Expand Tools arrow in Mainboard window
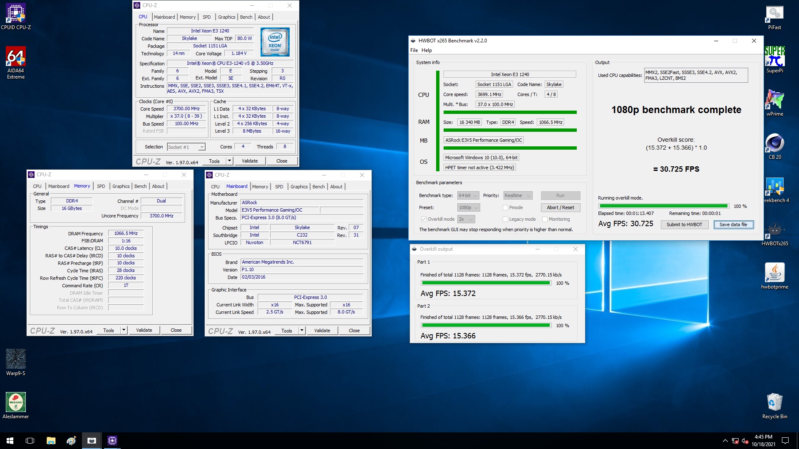 point(302,331)
